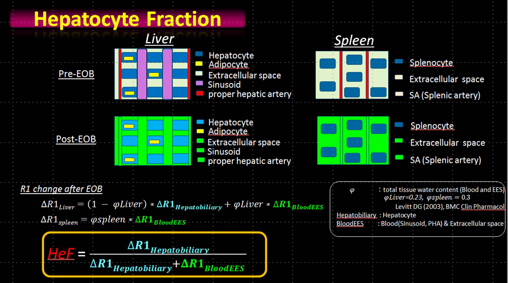Select the Post-EOB liver tissue diagram
The height and width of the screenshot is (283, 508).
point(153,141)
